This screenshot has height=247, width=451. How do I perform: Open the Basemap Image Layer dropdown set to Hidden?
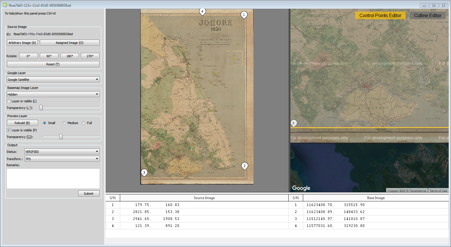[x=53, y=94]
